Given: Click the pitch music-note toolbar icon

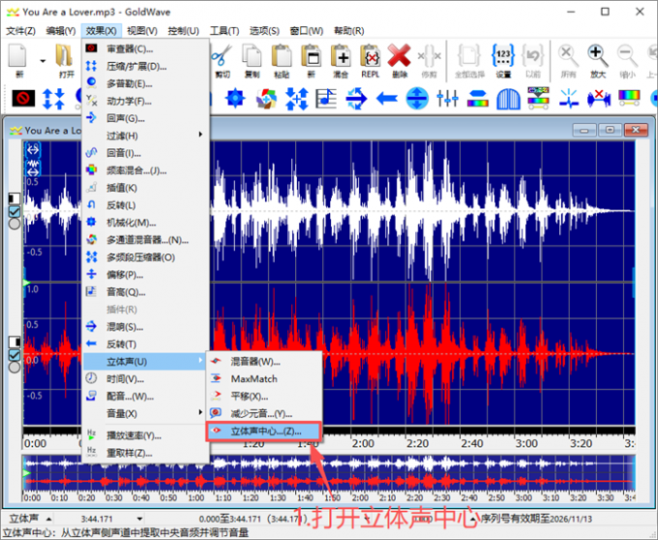Looking at the screenshot, I should click(x=326, y=99).
